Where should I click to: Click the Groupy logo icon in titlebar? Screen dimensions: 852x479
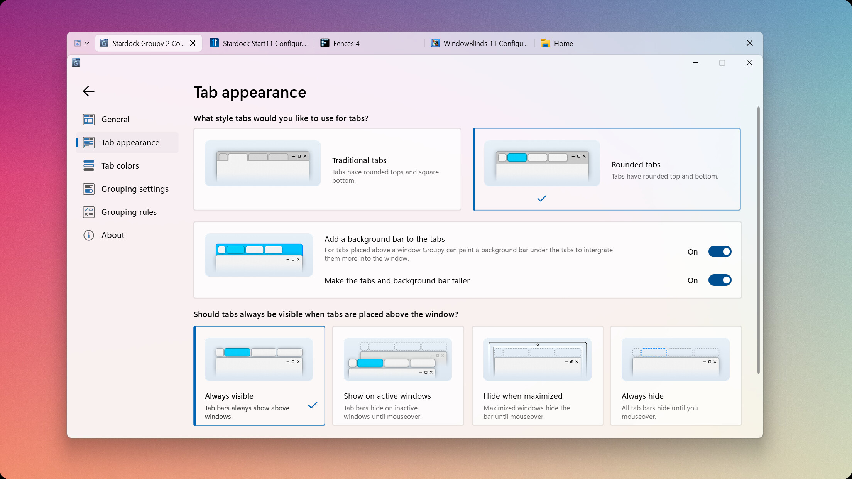pyautogui.click(x=76, y=62)
